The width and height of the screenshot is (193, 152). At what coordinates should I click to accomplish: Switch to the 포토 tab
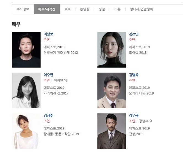click(x=68, y=9)
